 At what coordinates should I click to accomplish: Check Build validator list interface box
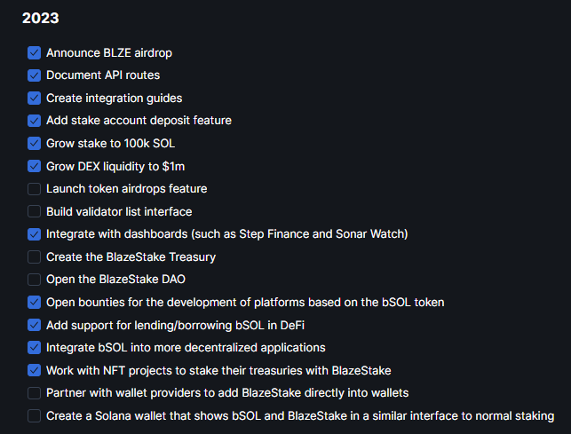pos(34,211)
